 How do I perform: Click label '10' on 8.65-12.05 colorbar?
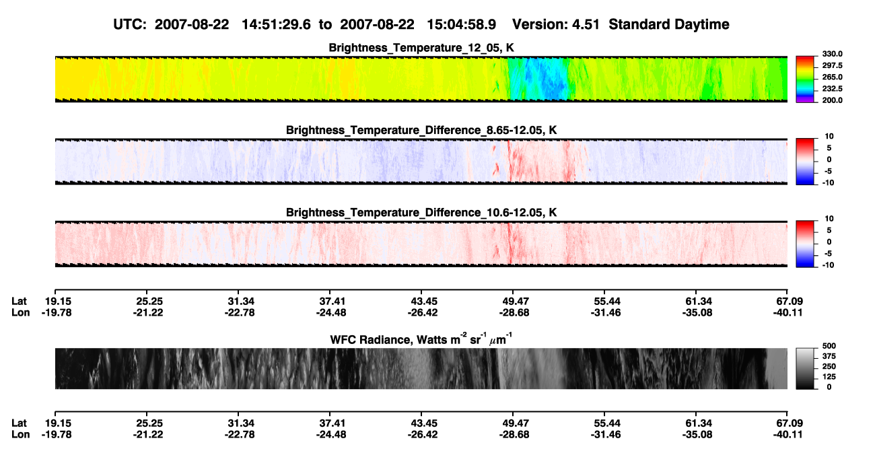830,136
